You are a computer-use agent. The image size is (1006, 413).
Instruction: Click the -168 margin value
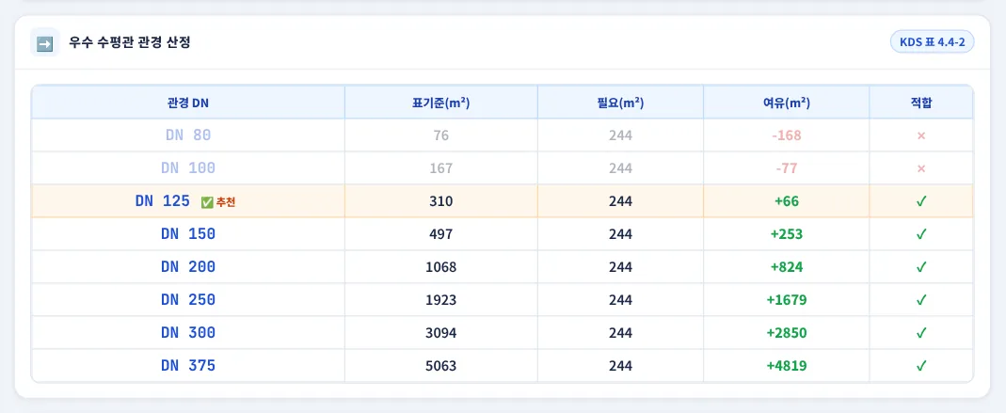787,136
